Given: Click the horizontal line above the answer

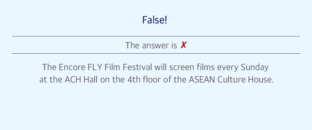Looking at the screenshot, I should pos(156,36).
